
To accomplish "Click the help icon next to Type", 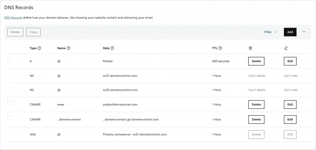I will pos(39,48).
